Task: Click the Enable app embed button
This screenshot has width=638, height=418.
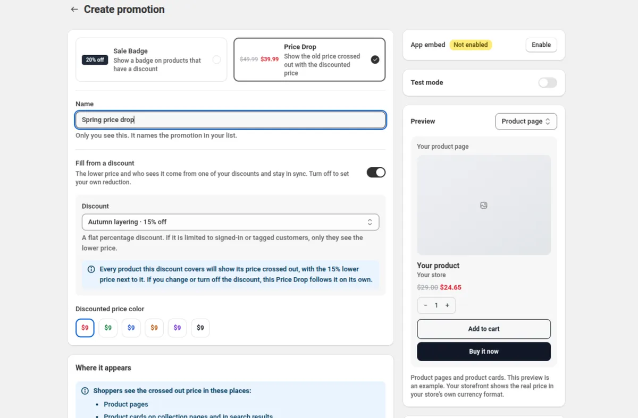Action: click(541, 45)
